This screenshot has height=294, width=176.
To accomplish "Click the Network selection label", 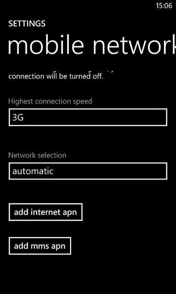I will coord(37,155).
